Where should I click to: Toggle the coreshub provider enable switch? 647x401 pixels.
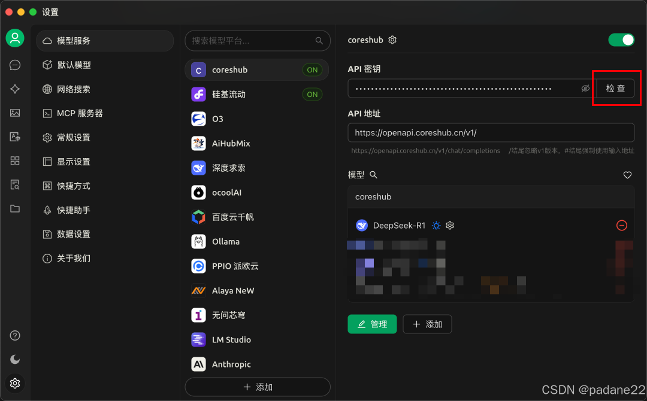point(621,40)
